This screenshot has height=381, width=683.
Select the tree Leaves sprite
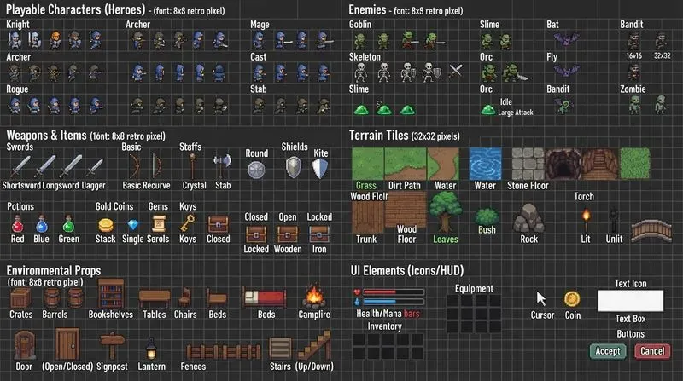[x=445, y=213]
